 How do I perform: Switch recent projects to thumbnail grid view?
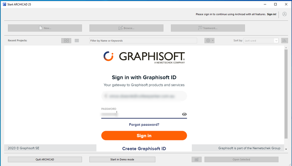(x=66, y=40)
